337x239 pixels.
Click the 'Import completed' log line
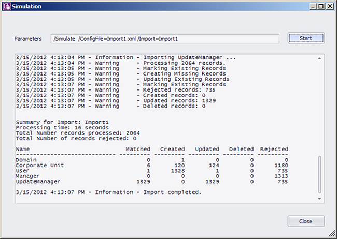108,192
